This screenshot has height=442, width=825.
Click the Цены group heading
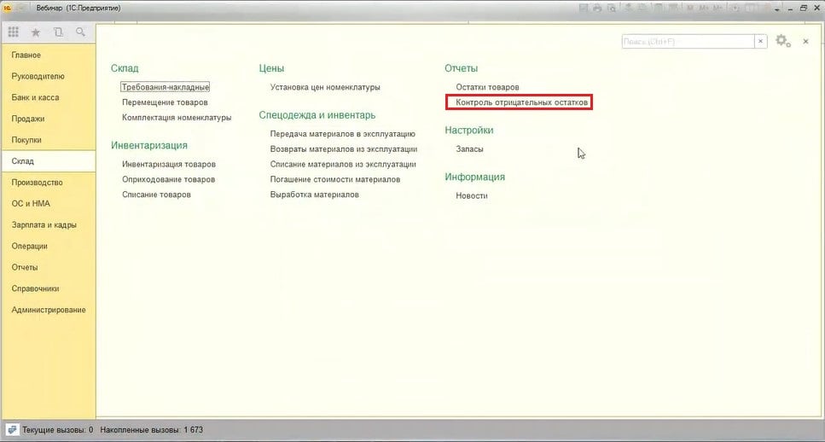pos(271,68)
